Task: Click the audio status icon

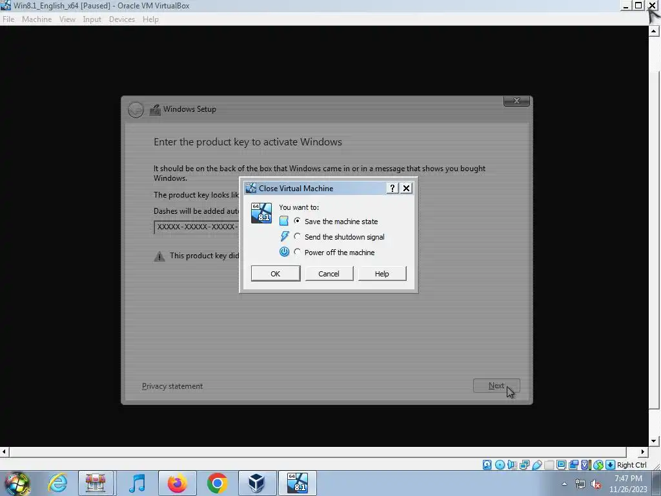Action: pyautogui.click(x=512, y=465)
